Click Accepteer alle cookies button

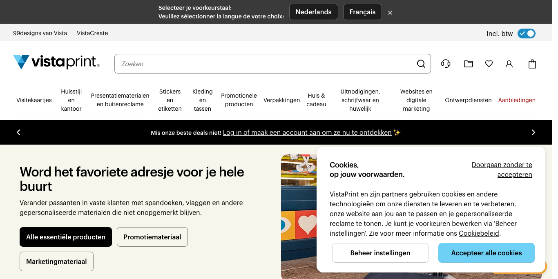click(x=486, y=253)
